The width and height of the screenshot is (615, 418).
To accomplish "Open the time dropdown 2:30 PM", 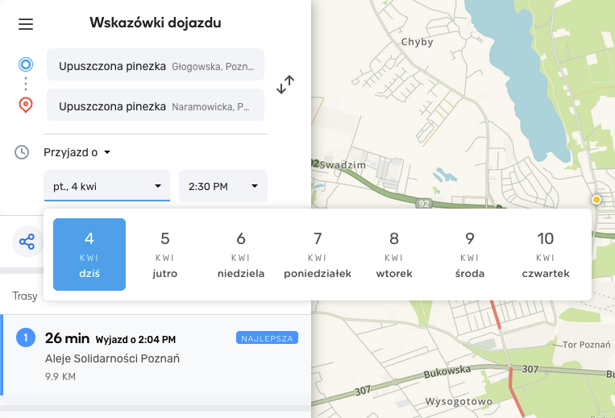I will [x=223, y=186].
